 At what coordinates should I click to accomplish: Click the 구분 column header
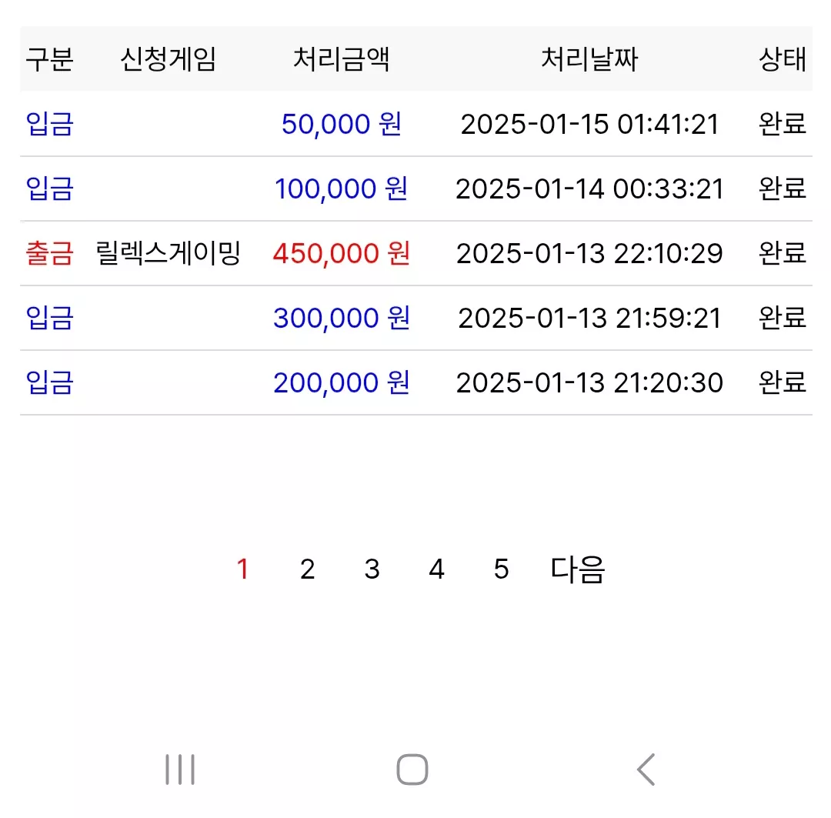click(49, 58)
